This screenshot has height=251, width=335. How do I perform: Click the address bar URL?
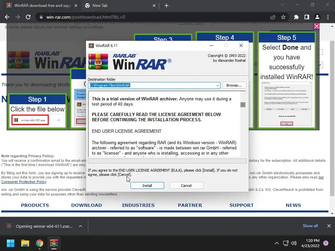click(x=85, y=17)
